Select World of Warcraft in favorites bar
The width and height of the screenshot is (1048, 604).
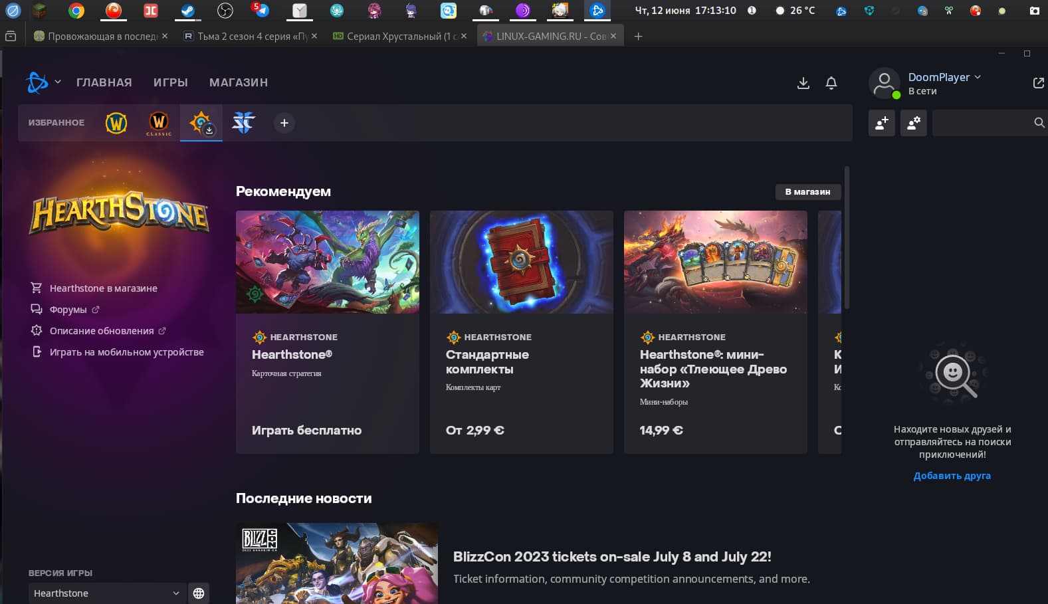(116, 123)
